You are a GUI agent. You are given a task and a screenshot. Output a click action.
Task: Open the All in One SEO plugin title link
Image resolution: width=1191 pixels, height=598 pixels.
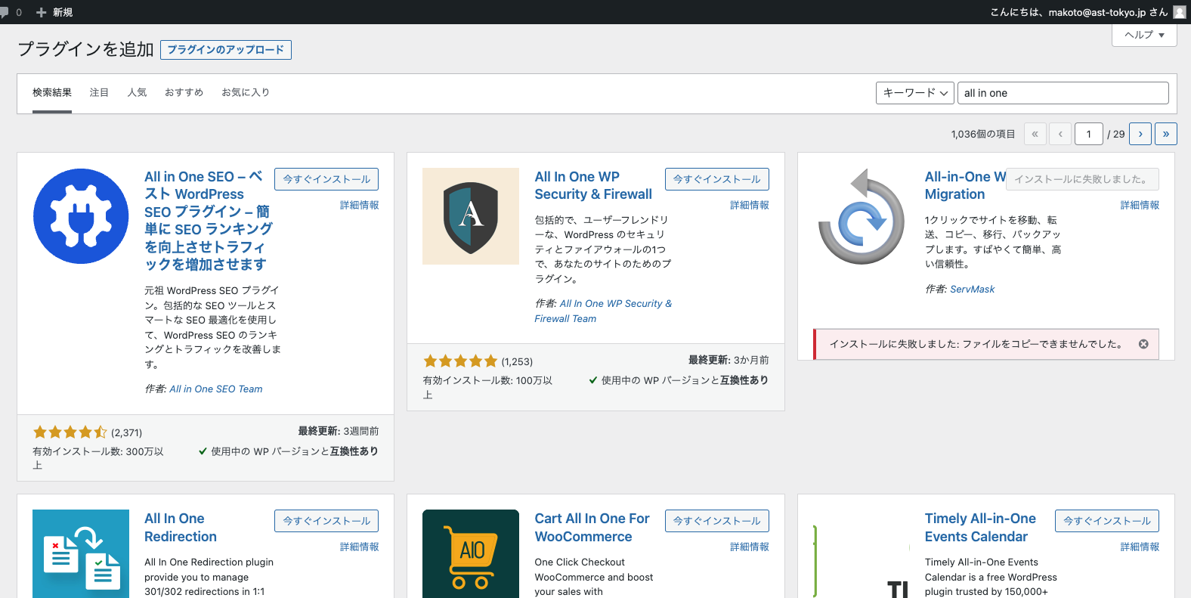(208, 220)
